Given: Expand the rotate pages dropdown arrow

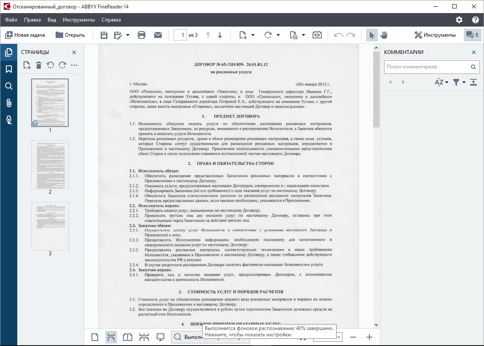Looking at the screenshot, I should [278, 35].
